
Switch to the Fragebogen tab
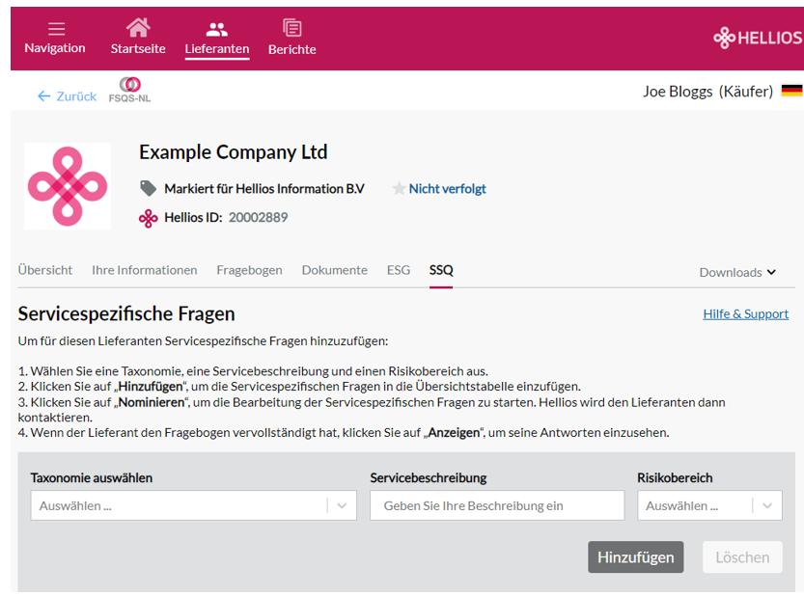coord(249,270)
